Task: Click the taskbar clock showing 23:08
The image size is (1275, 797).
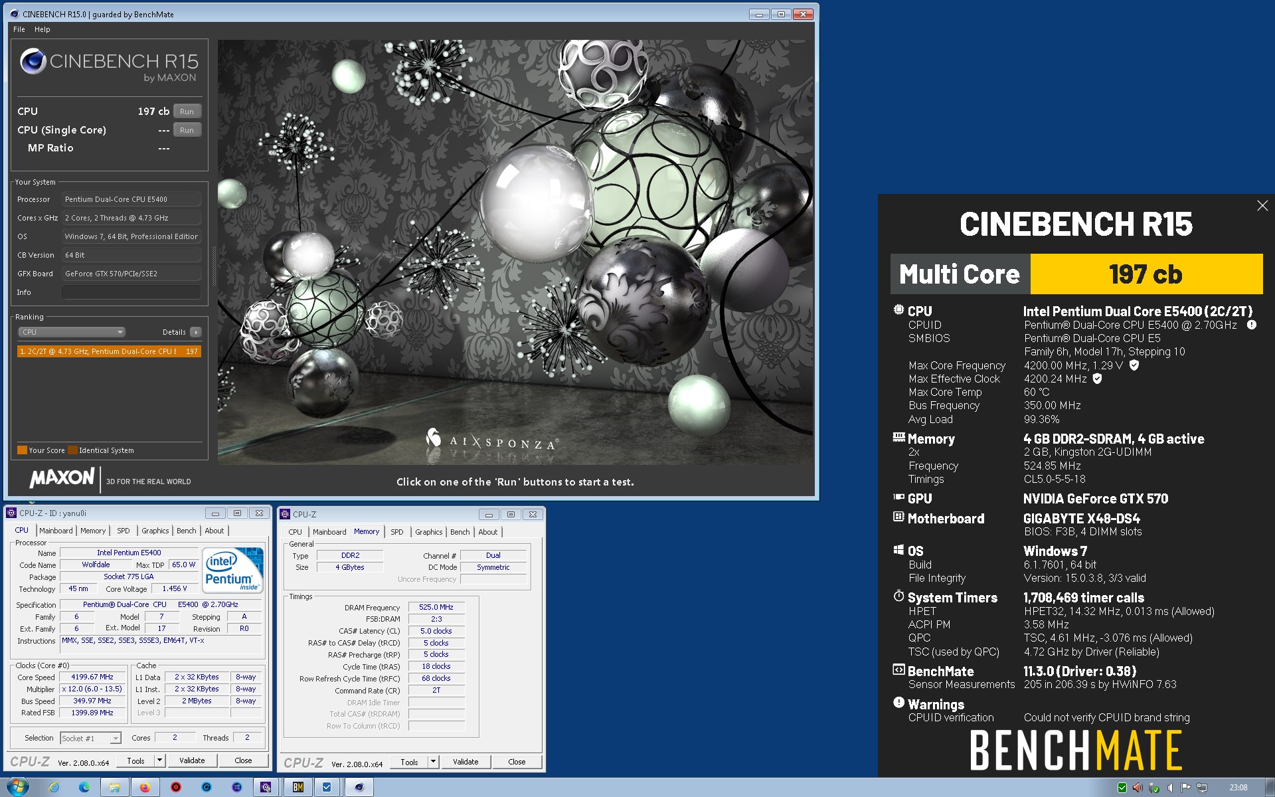Action: click(x=1238, y=788)
